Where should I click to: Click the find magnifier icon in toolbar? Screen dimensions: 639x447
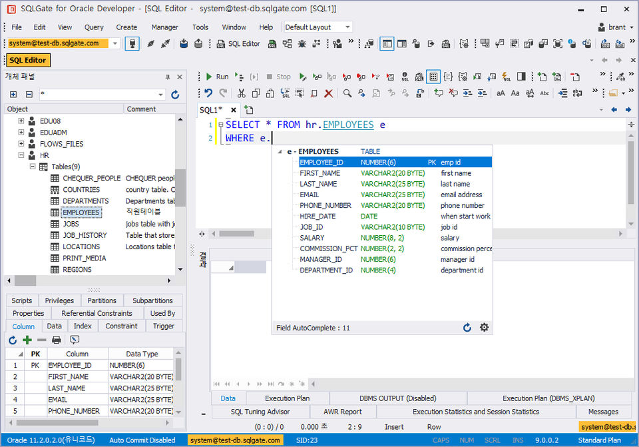(347, 93)
